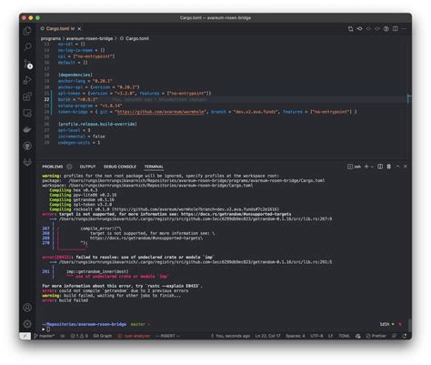Open the Extensions view
This screenshot has height=365, width=431.
click(27, 96)
